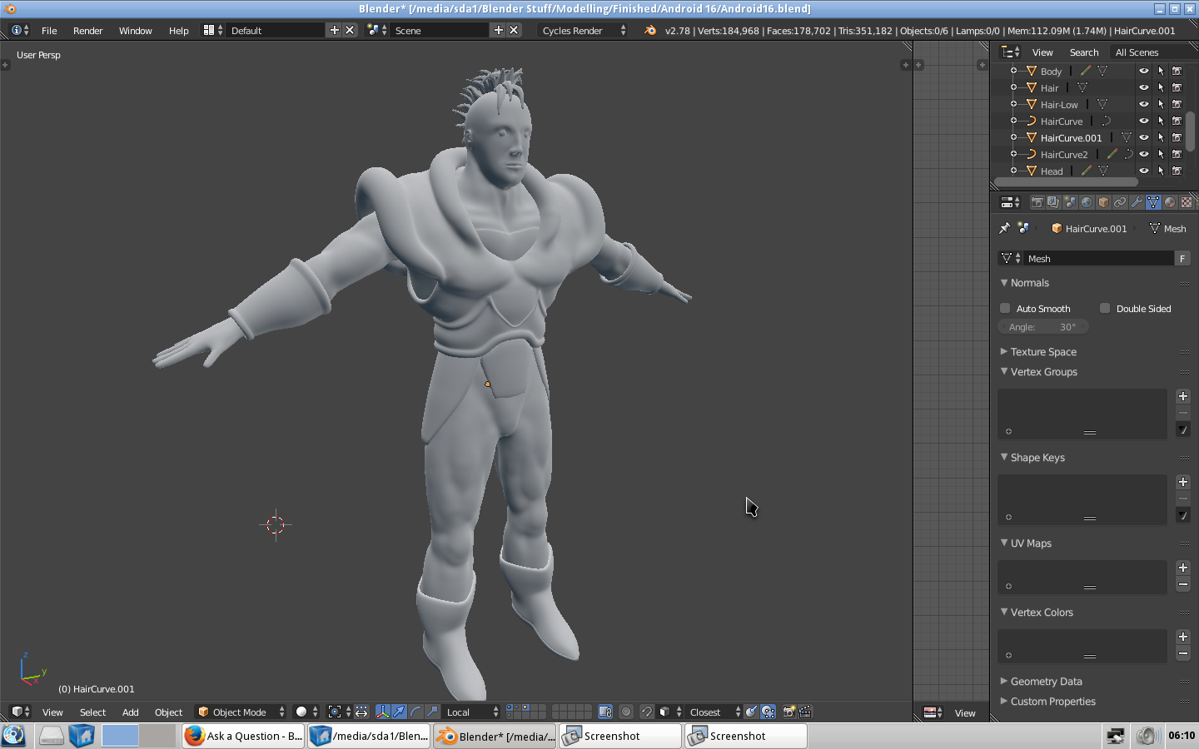Viewport: 1199px width, 749px height.
Task: Click the OpenGL render image camera icon
Action: 789,712
